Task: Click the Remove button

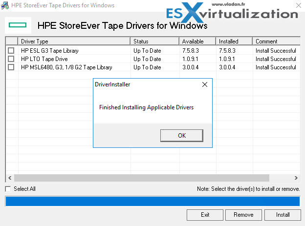Action: pyautogui.click(x=243, y=215)
